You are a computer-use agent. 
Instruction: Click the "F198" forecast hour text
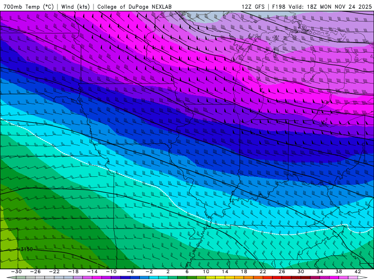(x=279, y=7)
